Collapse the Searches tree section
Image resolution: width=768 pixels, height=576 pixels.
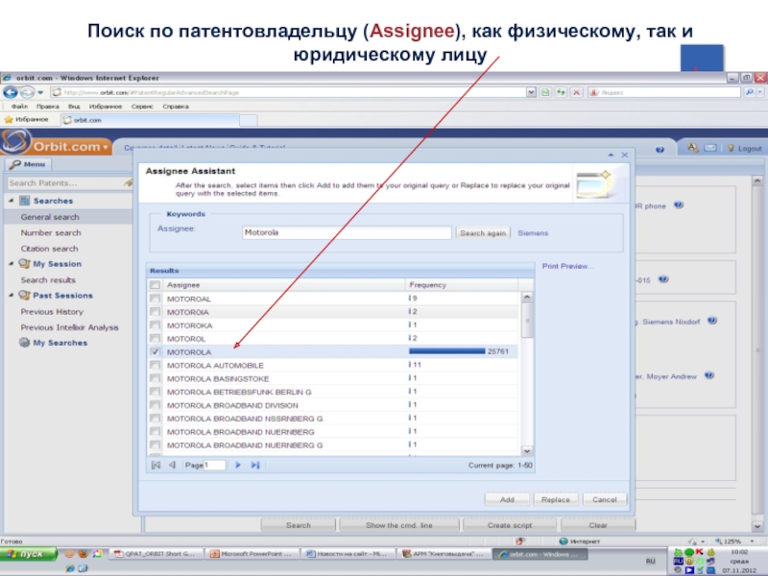tap(12, 201)
